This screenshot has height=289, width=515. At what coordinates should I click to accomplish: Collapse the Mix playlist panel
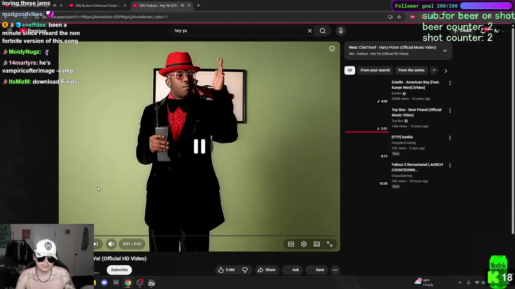coord(445,51)
